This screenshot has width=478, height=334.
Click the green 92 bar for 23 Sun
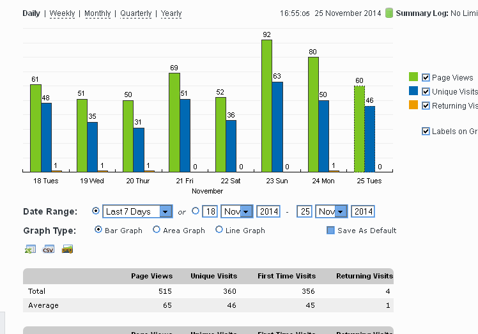click(266, 106)
